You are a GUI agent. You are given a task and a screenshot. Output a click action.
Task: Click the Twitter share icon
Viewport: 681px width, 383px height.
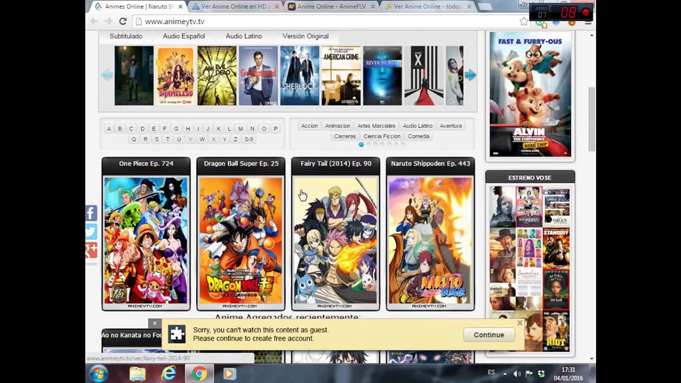click(x=91, y=232)
